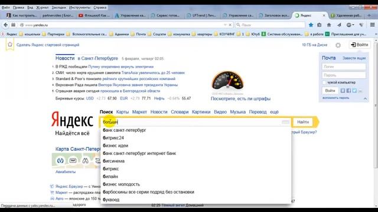This screenshot has height=212, width=378.
Task: Expand the 'ещё' services list
Action: click(274, 112)
